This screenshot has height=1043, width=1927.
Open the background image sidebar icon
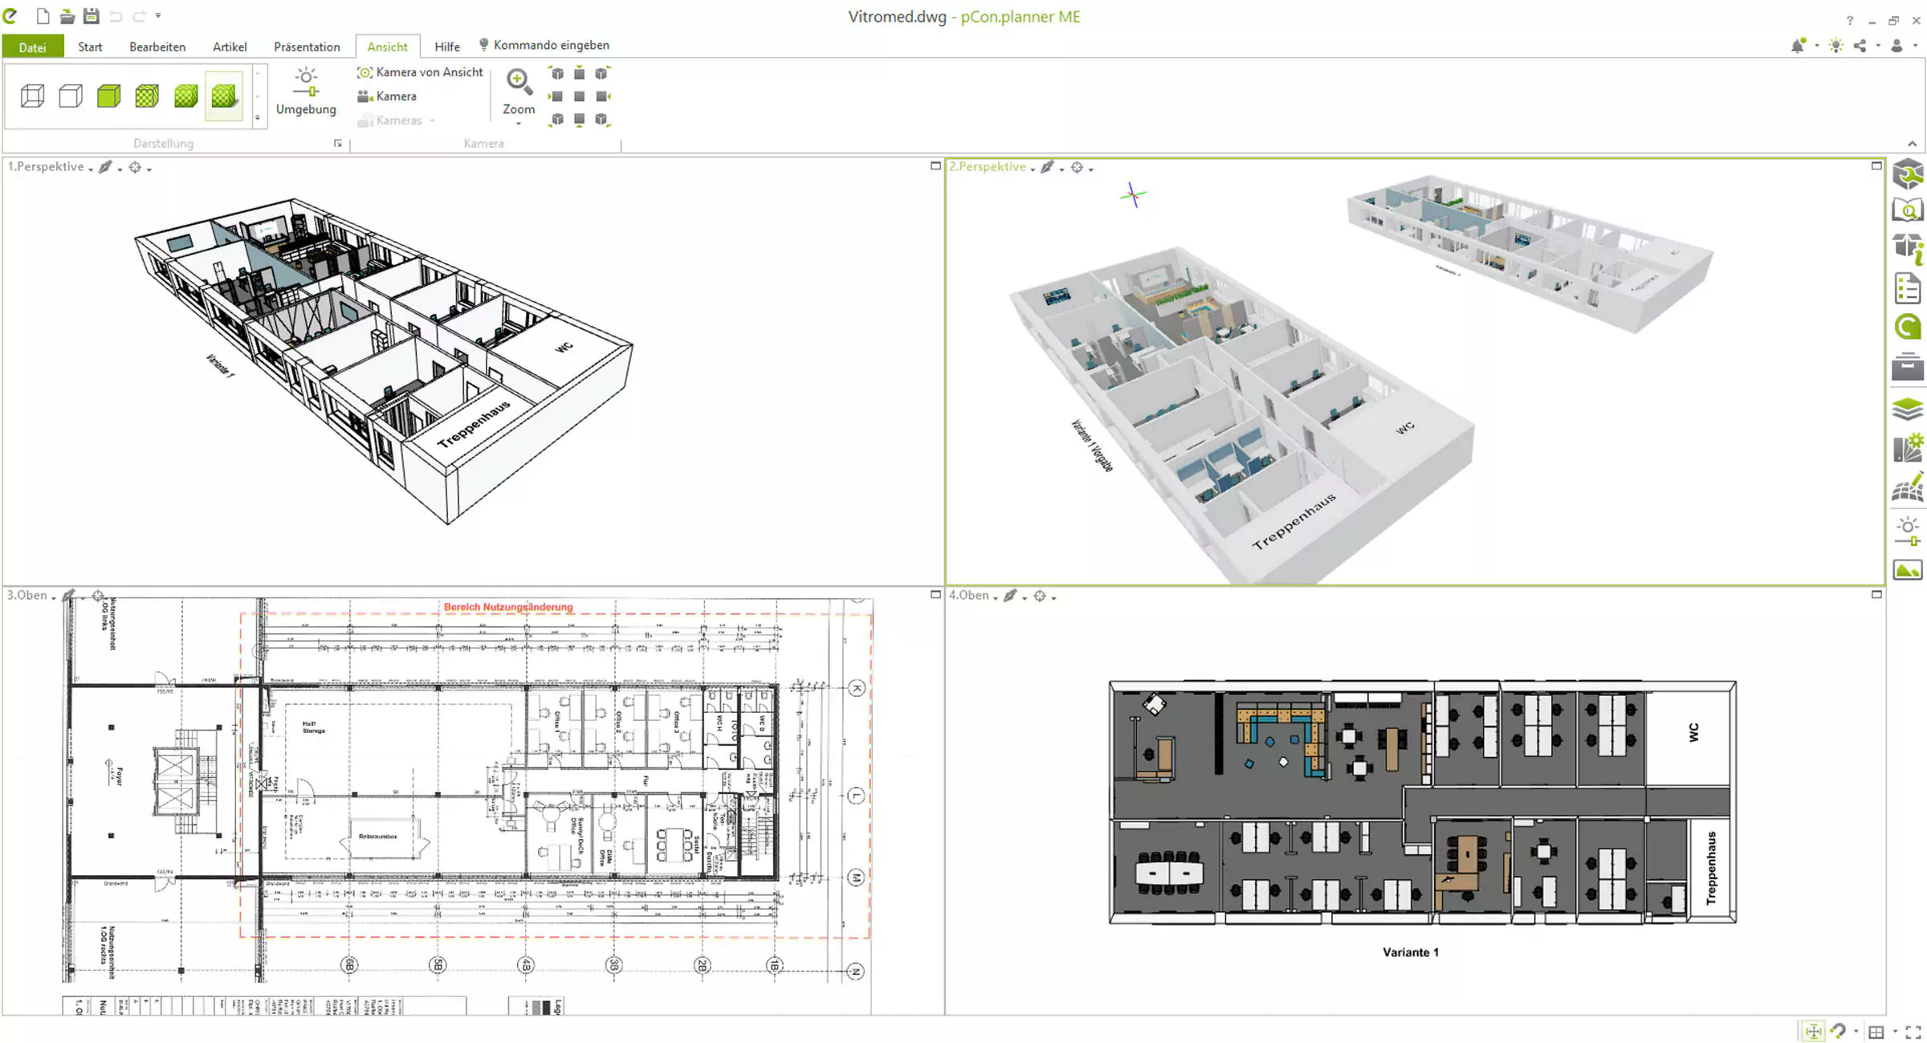1908,571
